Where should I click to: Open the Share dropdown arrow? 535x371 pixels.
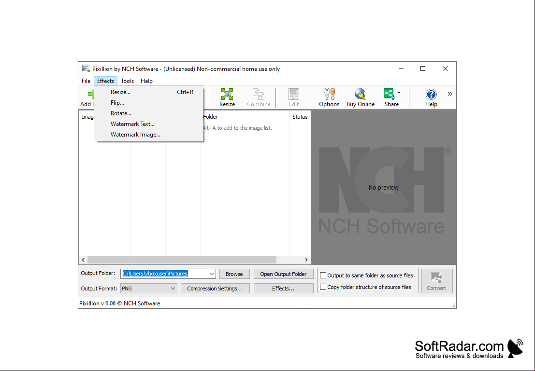(399, 93)
